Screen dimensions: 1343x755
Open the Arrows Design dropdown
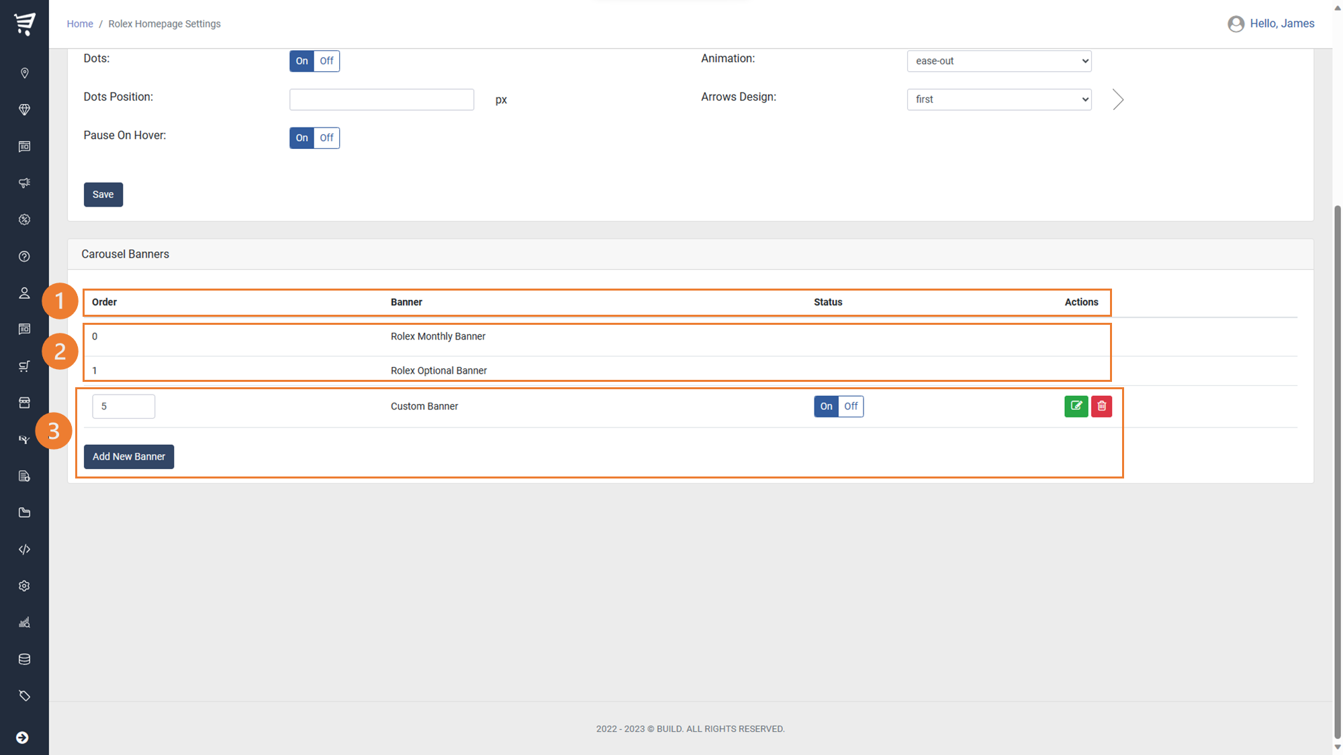click(999, 99)
